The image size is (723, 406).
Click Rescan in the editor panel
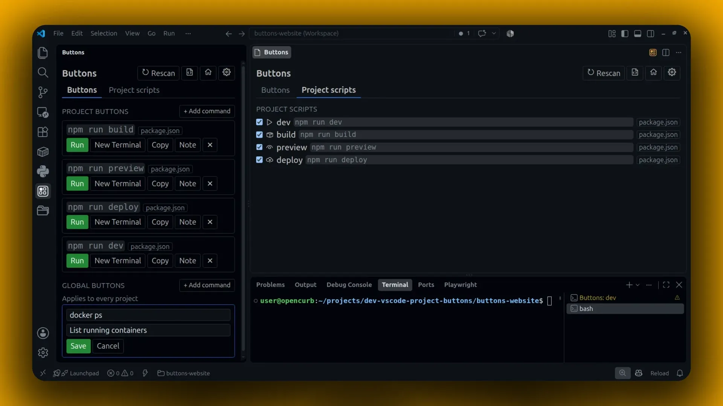pos(604,73)
